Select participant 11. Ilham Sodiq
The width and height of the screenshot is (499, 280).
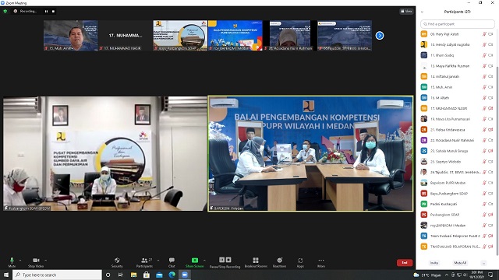pyautogui.click(x=457, y=55)
